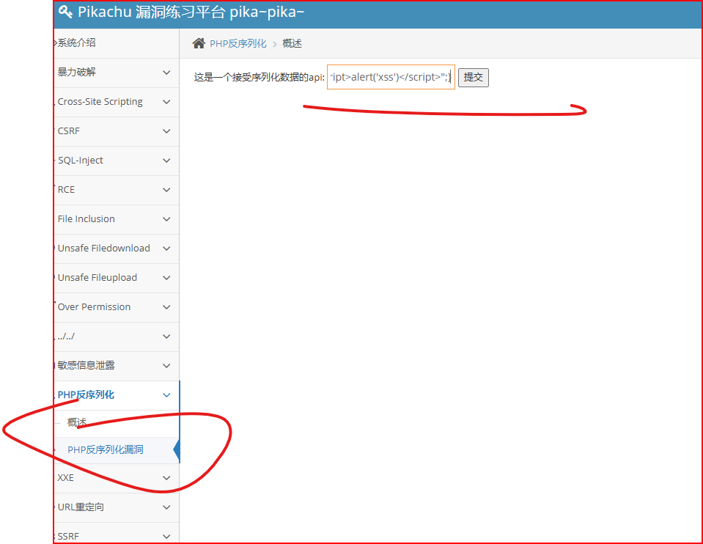Click the 提交 submit button

click(474, 78)
